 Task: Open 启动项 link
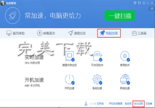128,104
